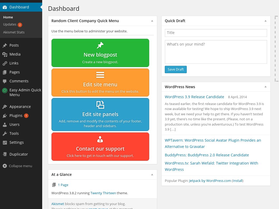Open the Media menu label
Viewport: 279px width, 209px height.
[15, 54]
